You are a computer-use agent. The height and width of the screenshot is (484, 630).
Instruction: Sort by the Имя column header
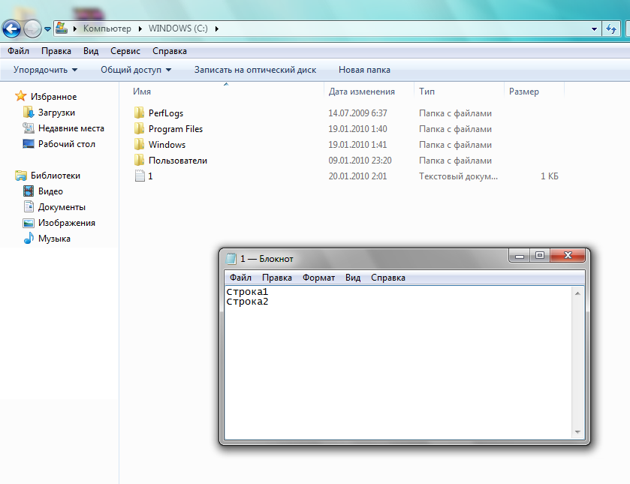[142, 92]
